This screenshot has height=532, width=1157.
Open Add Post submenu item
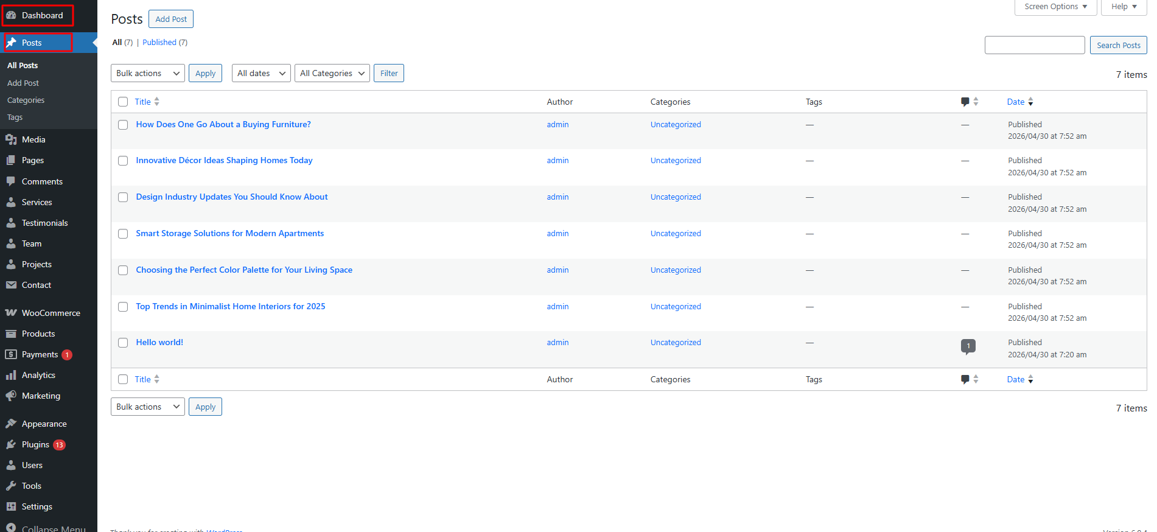(x=23, y=83)
